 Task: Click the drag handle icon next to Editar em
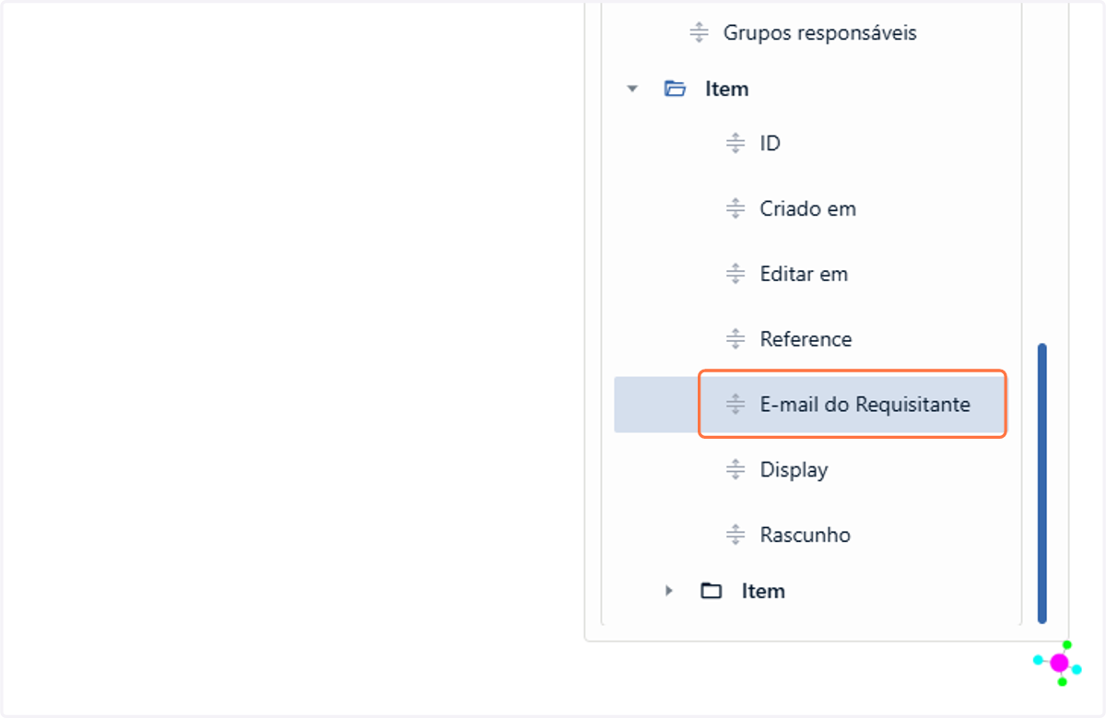[x=735, y=274]
